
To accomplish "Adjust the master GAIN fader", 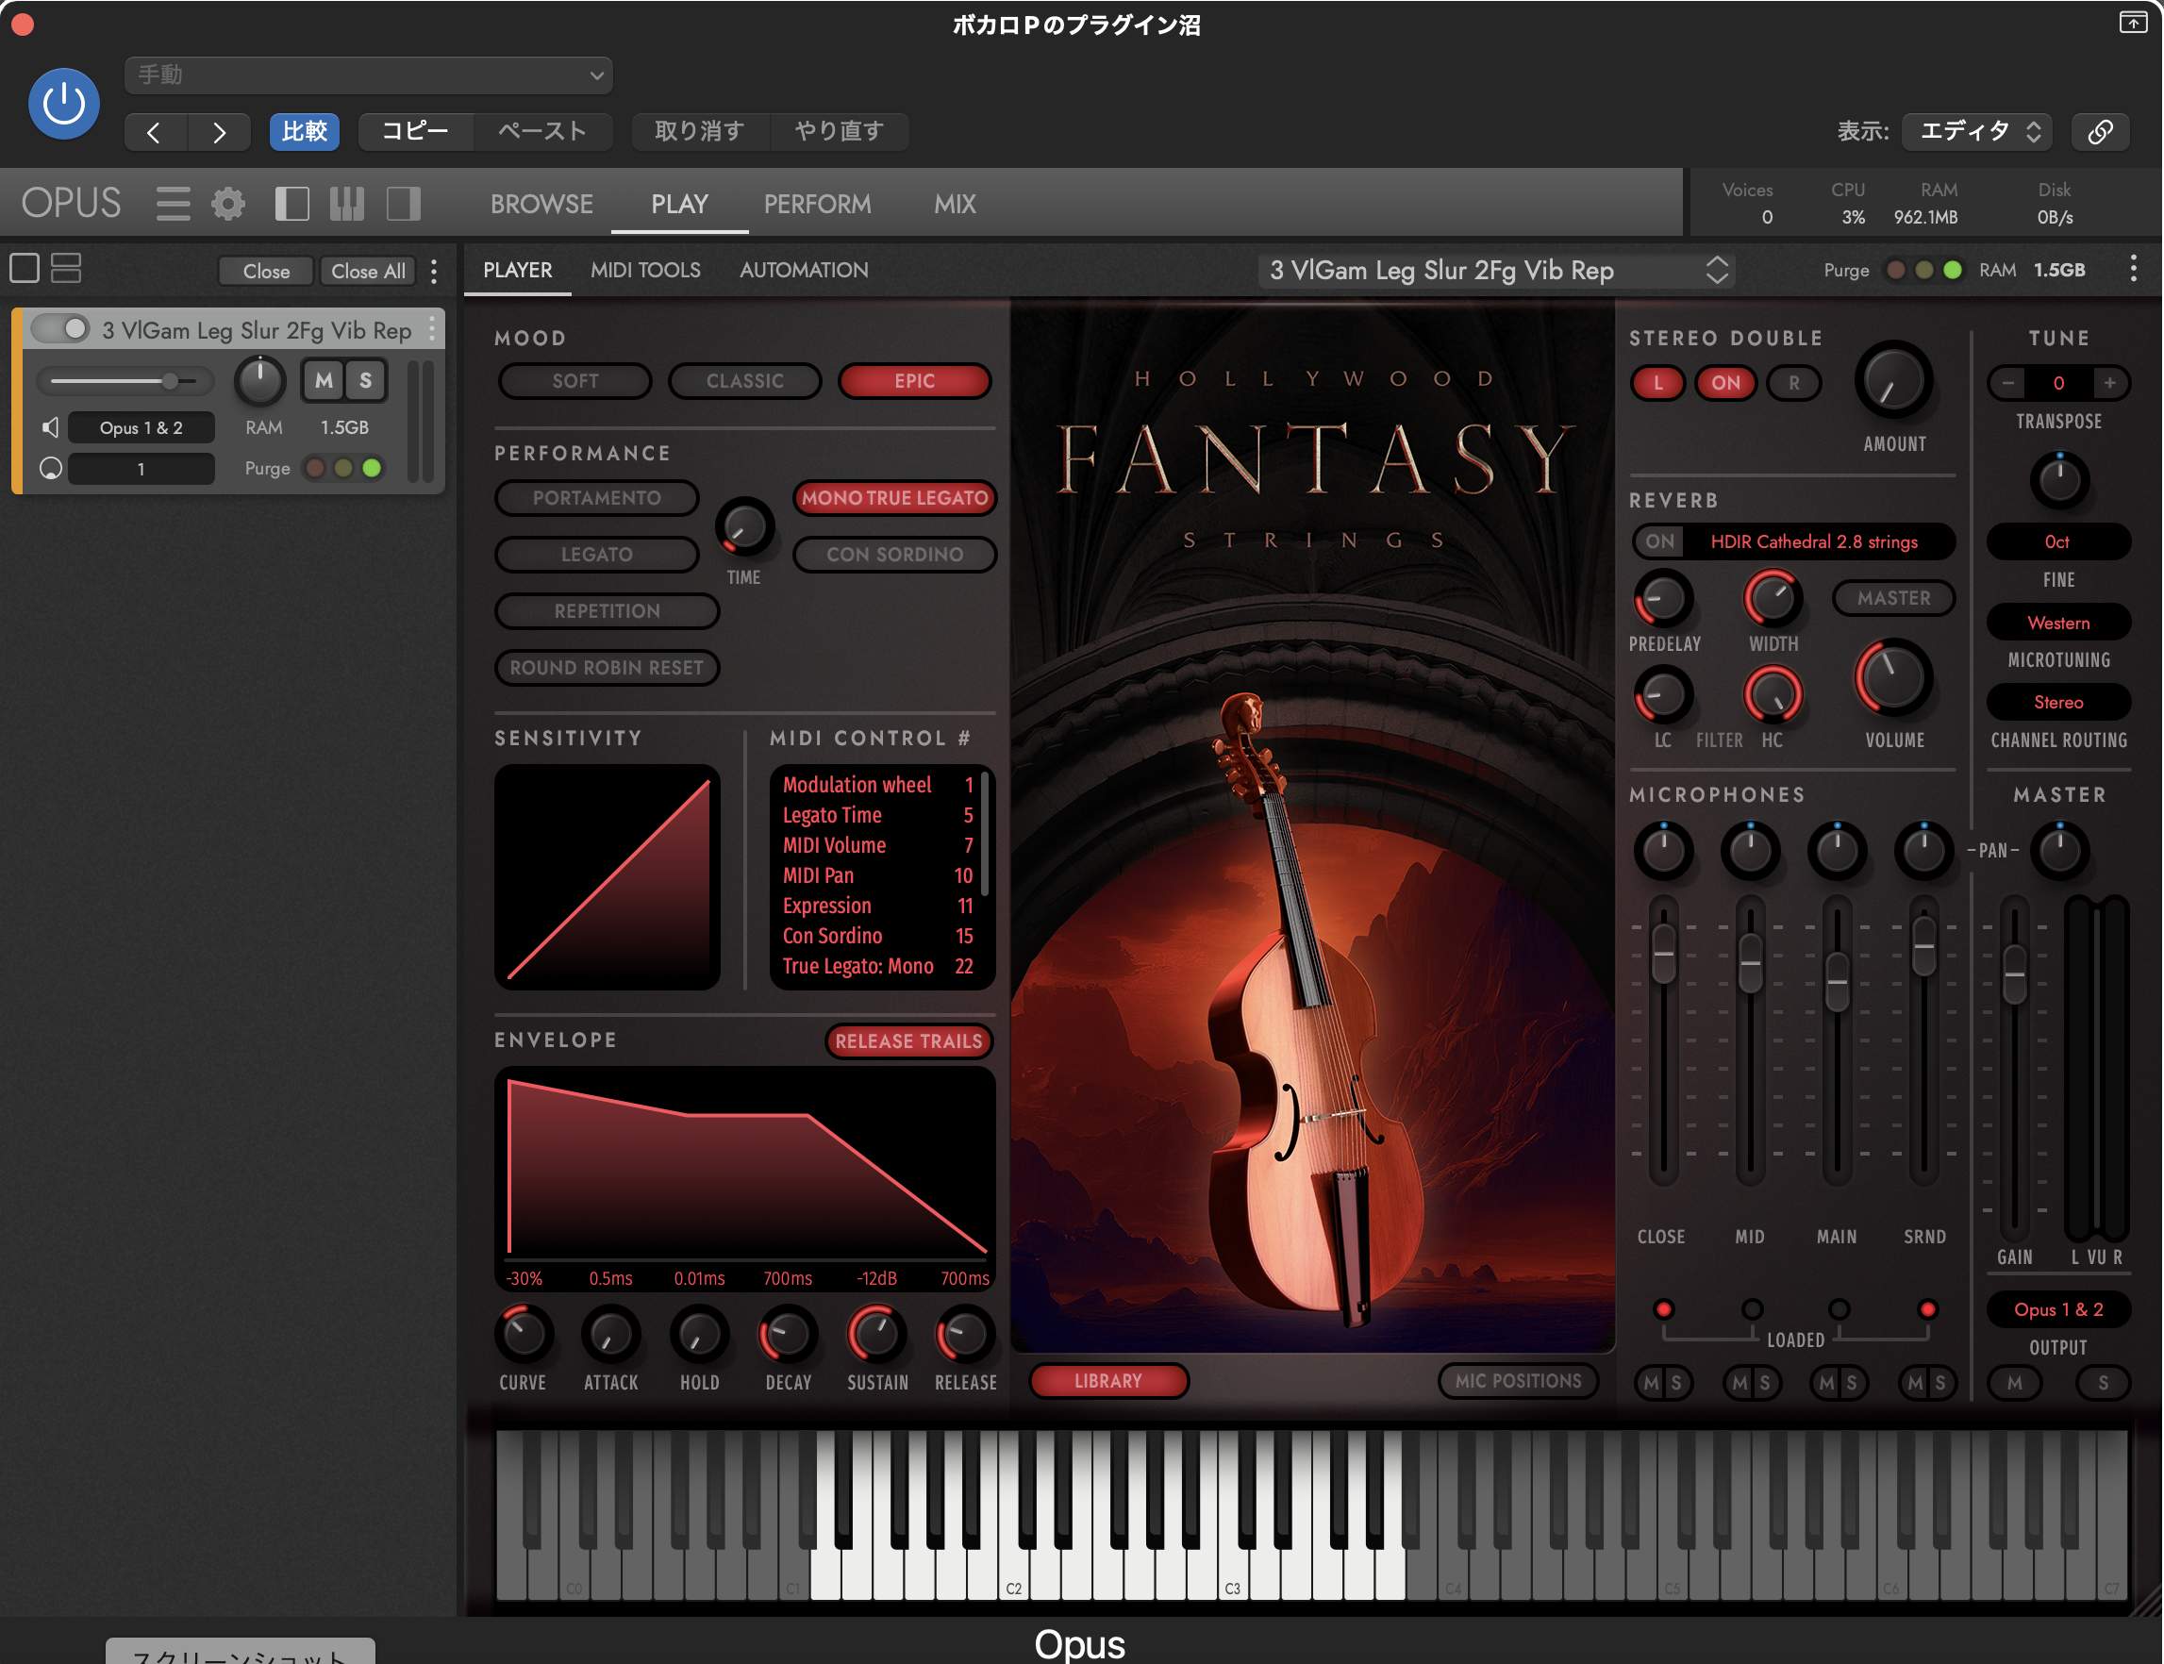I will (2013, 974).
